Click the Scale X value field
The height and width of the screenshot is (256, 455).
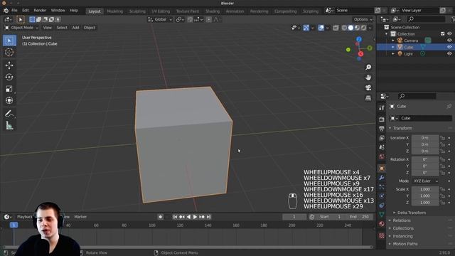click(425, 189)
